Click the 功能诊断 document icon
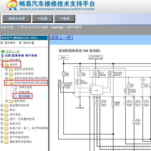This screenshot has height=151, width=151. (15, 92)
